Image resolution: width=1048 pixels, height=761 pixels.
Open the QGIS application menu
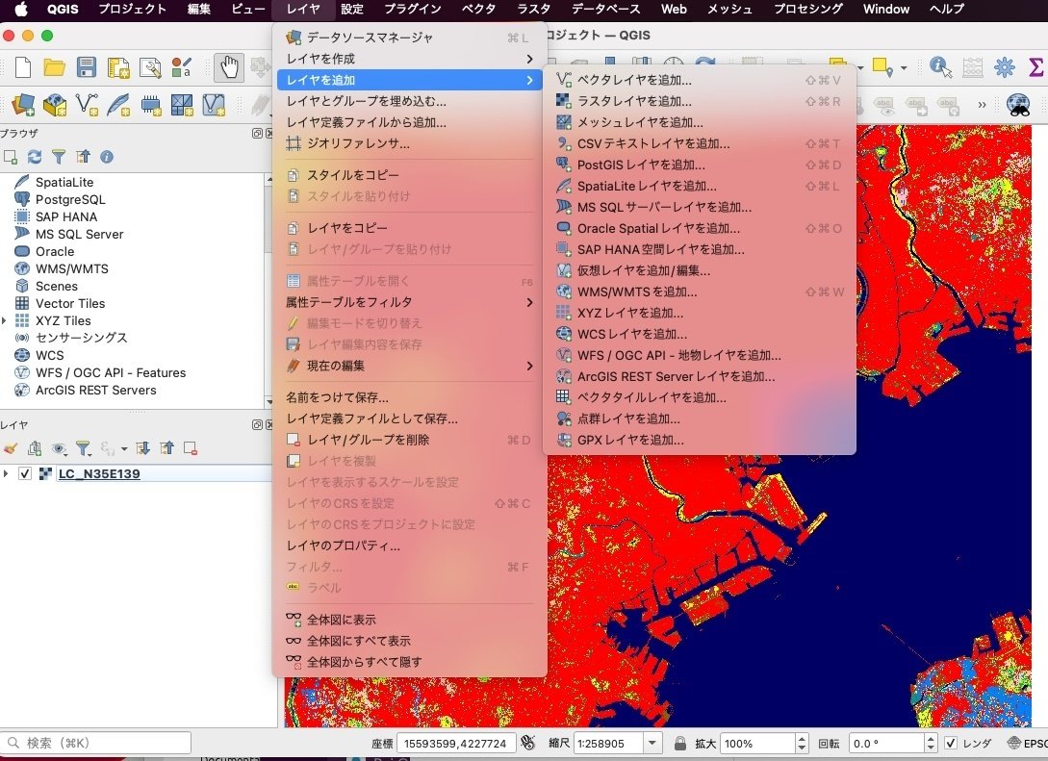pos(63,9)
